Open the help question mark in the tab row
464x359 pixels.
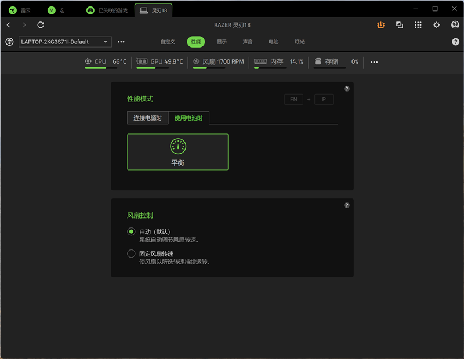455,42
